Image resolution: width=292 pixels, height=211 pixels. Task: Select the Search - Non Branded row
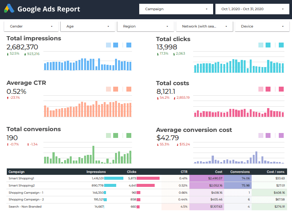pyautogui.click(x=147, y=206)
